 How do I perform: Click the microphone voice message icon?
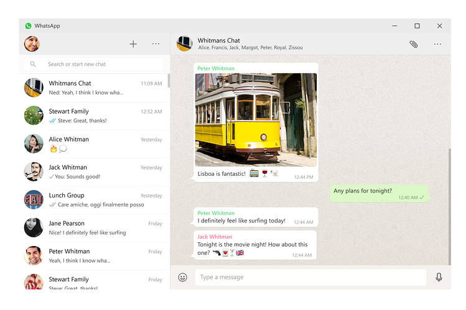point(439,277)
